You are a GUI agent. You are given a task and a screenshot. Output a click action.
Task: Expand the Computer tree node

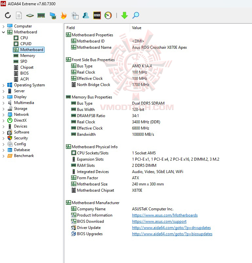click(3, 26)
